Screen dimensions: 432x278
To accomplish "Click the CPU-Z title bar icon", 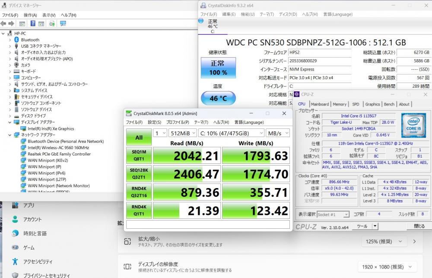I will point(297,94).
